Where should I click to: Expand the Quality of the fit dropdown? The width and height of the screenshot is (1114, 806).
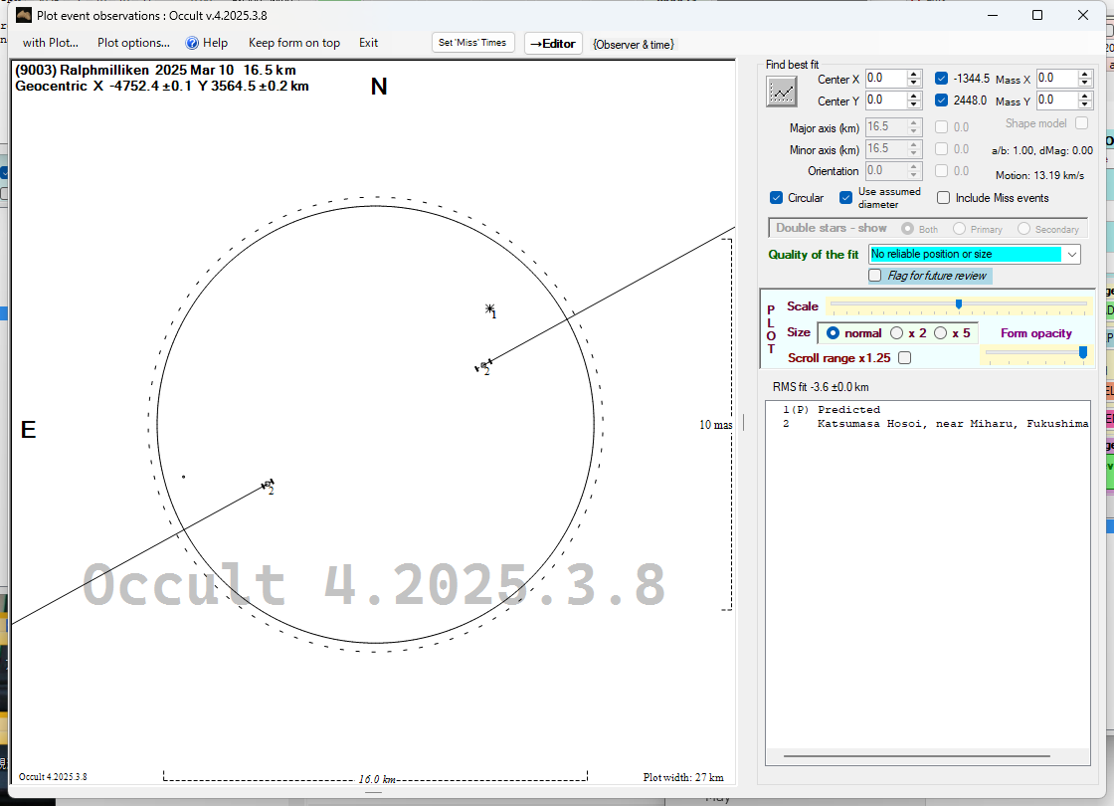[x=1071, y=255]
